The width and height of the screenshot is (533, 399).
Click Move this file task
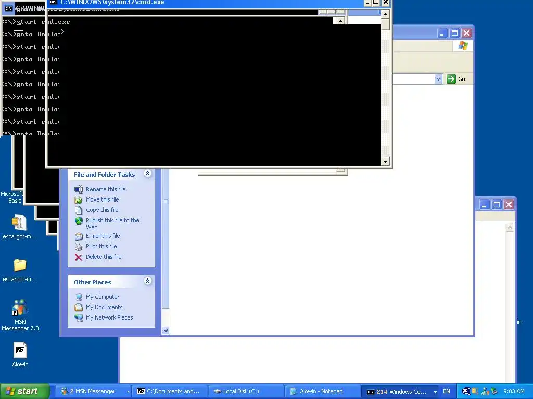pyautogui.click(x=103, y=199)
